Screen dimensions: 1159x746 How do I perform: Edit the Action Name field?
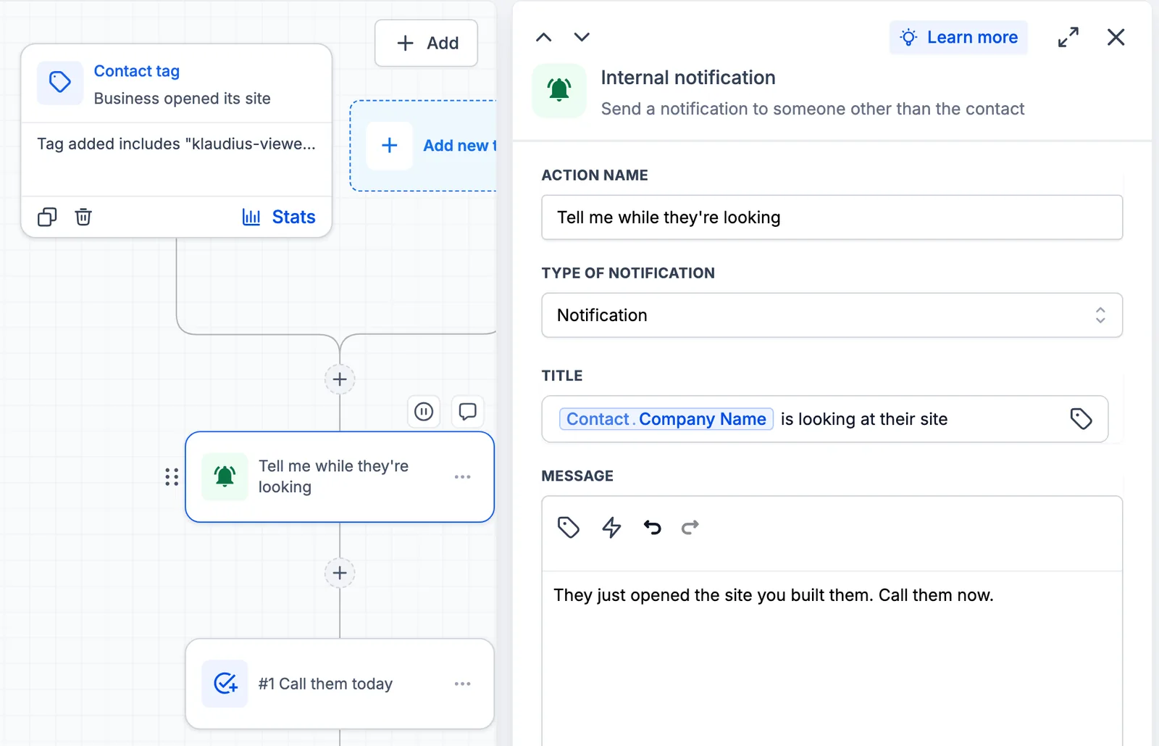[x=832, y=217]
